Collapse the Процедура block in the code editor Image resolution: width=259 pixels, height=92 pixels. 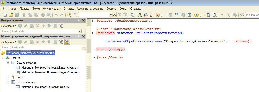[94, 33]
